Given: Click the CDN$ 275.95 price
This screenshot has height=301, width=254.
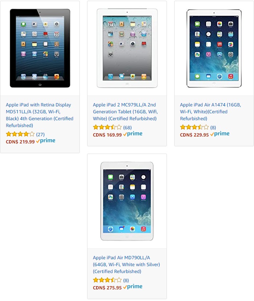Looking at the screenshot, I should tap(107, 288).
